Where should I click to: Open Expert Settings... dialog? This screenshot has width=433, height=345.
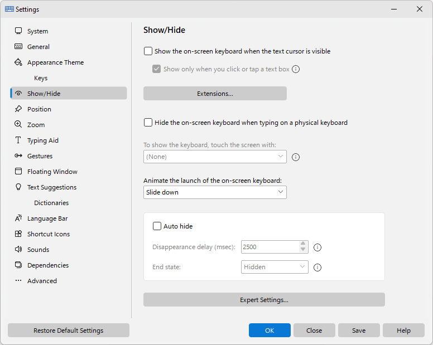264,300
